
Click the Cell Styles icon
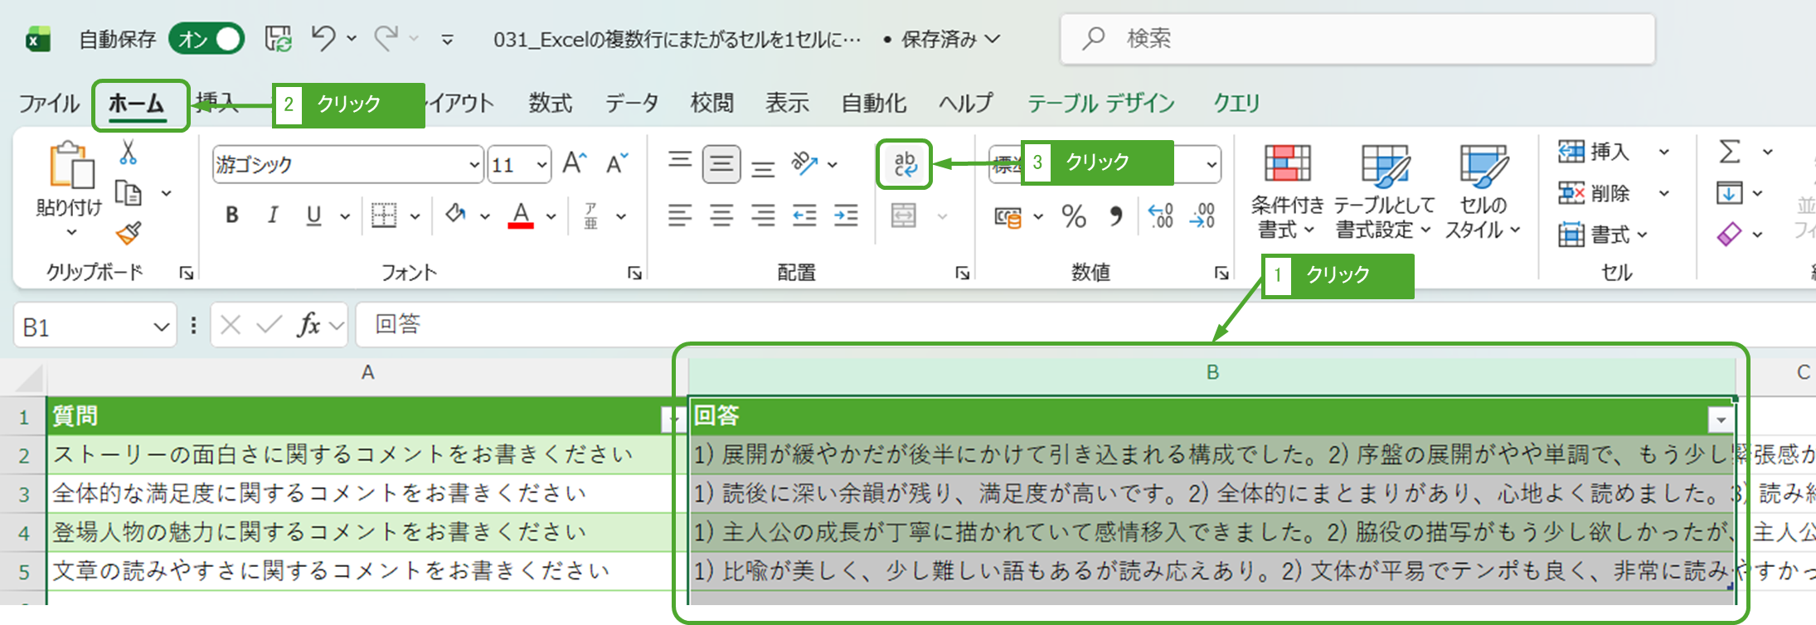click(x=1483, y=166)
